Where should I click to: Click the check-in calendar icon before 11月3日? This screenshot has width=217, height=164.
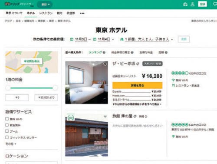[x=72, y=39]
